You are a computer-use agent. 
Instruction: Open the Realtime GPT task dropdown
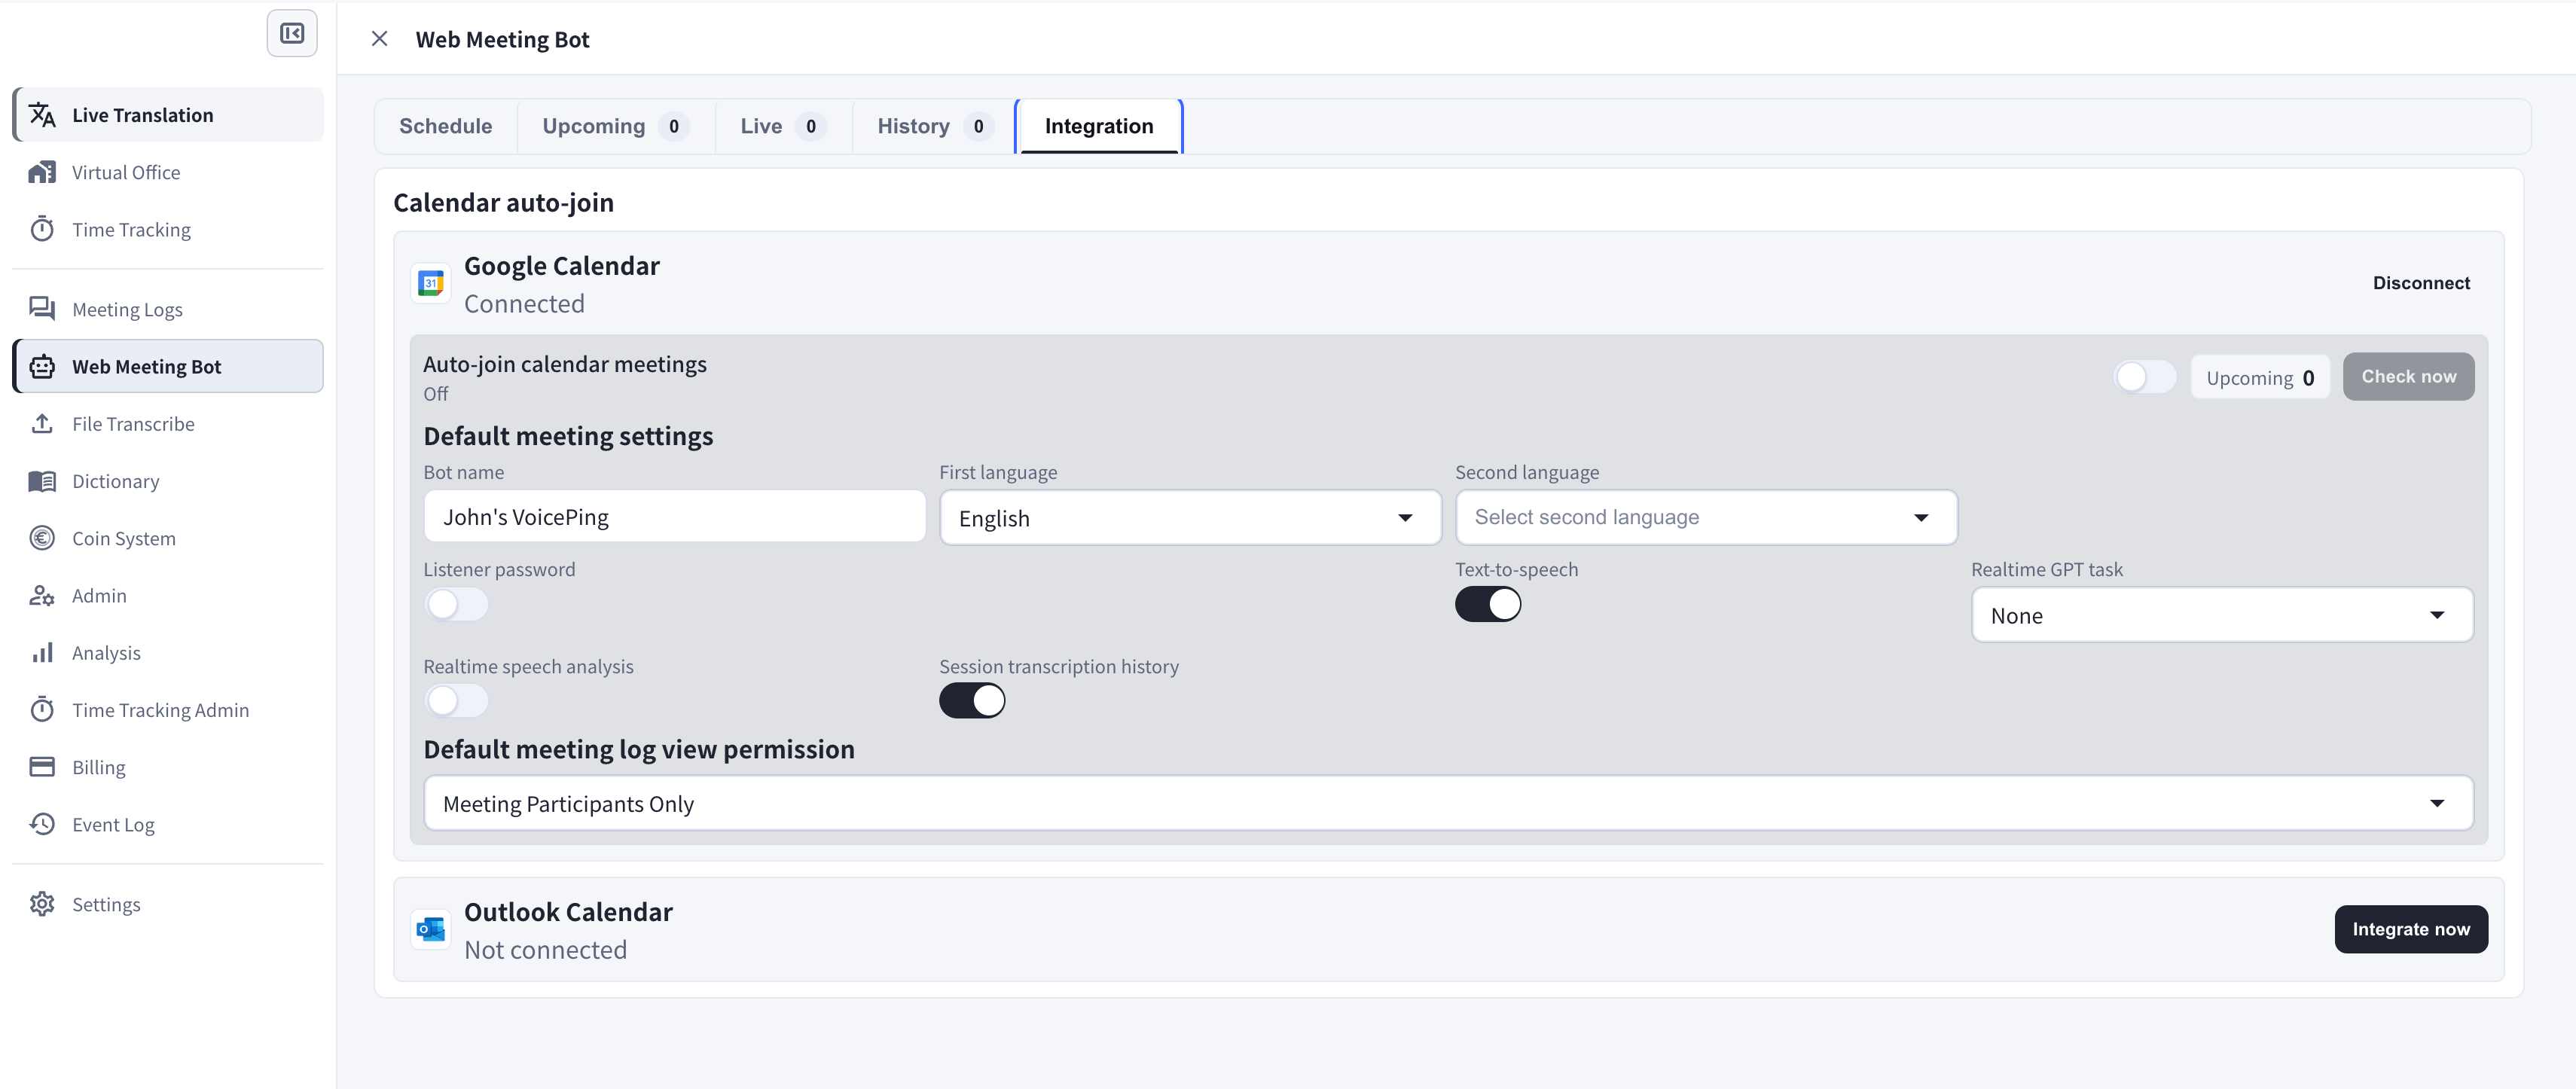[2222, 615]
